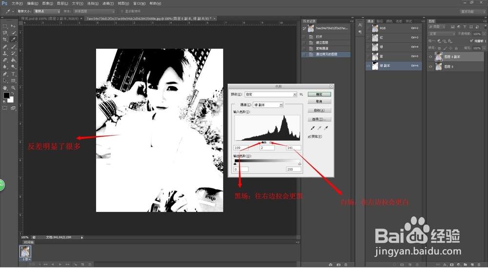Select the Hand tool
This screenshot has width=488, height=268.
5,88
